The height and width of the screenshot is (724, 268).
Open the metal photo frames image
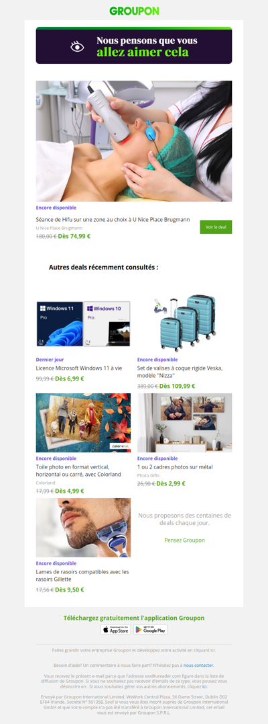185,423
